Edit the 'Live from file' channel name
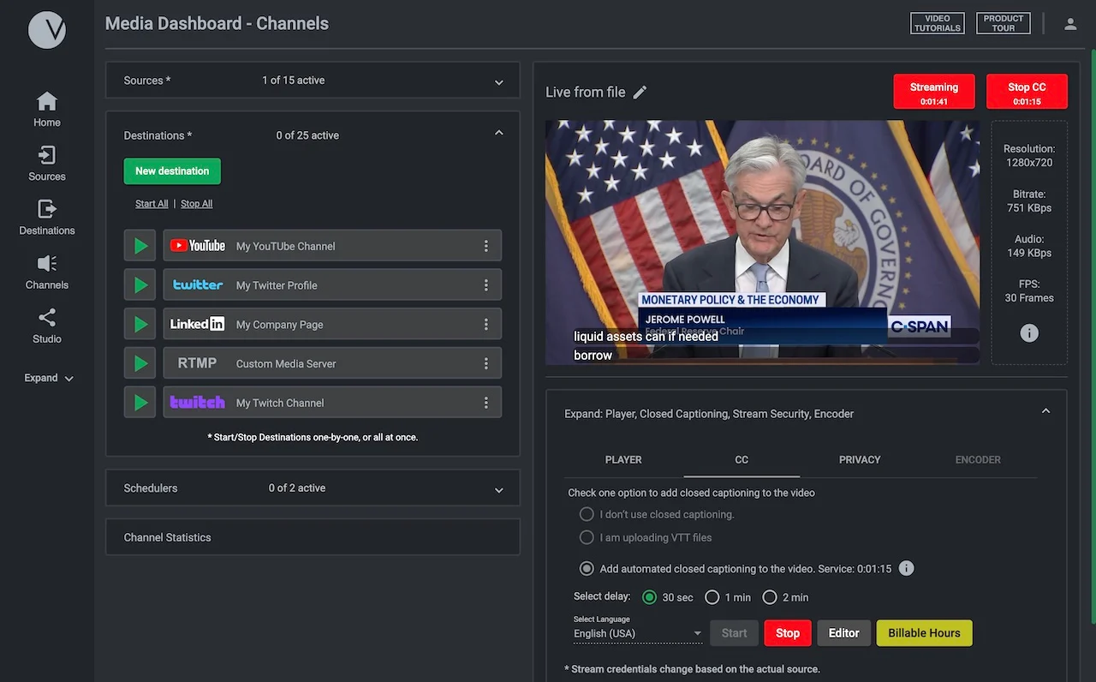Viewport: 1096px width, 682px height. [x=640, y=93]
